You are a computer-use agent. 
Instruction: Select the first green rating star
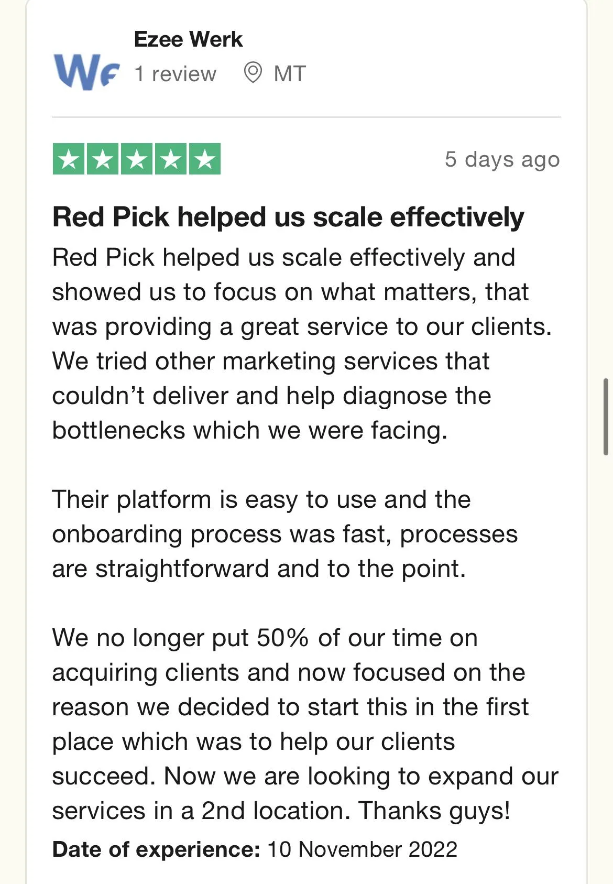69,159
